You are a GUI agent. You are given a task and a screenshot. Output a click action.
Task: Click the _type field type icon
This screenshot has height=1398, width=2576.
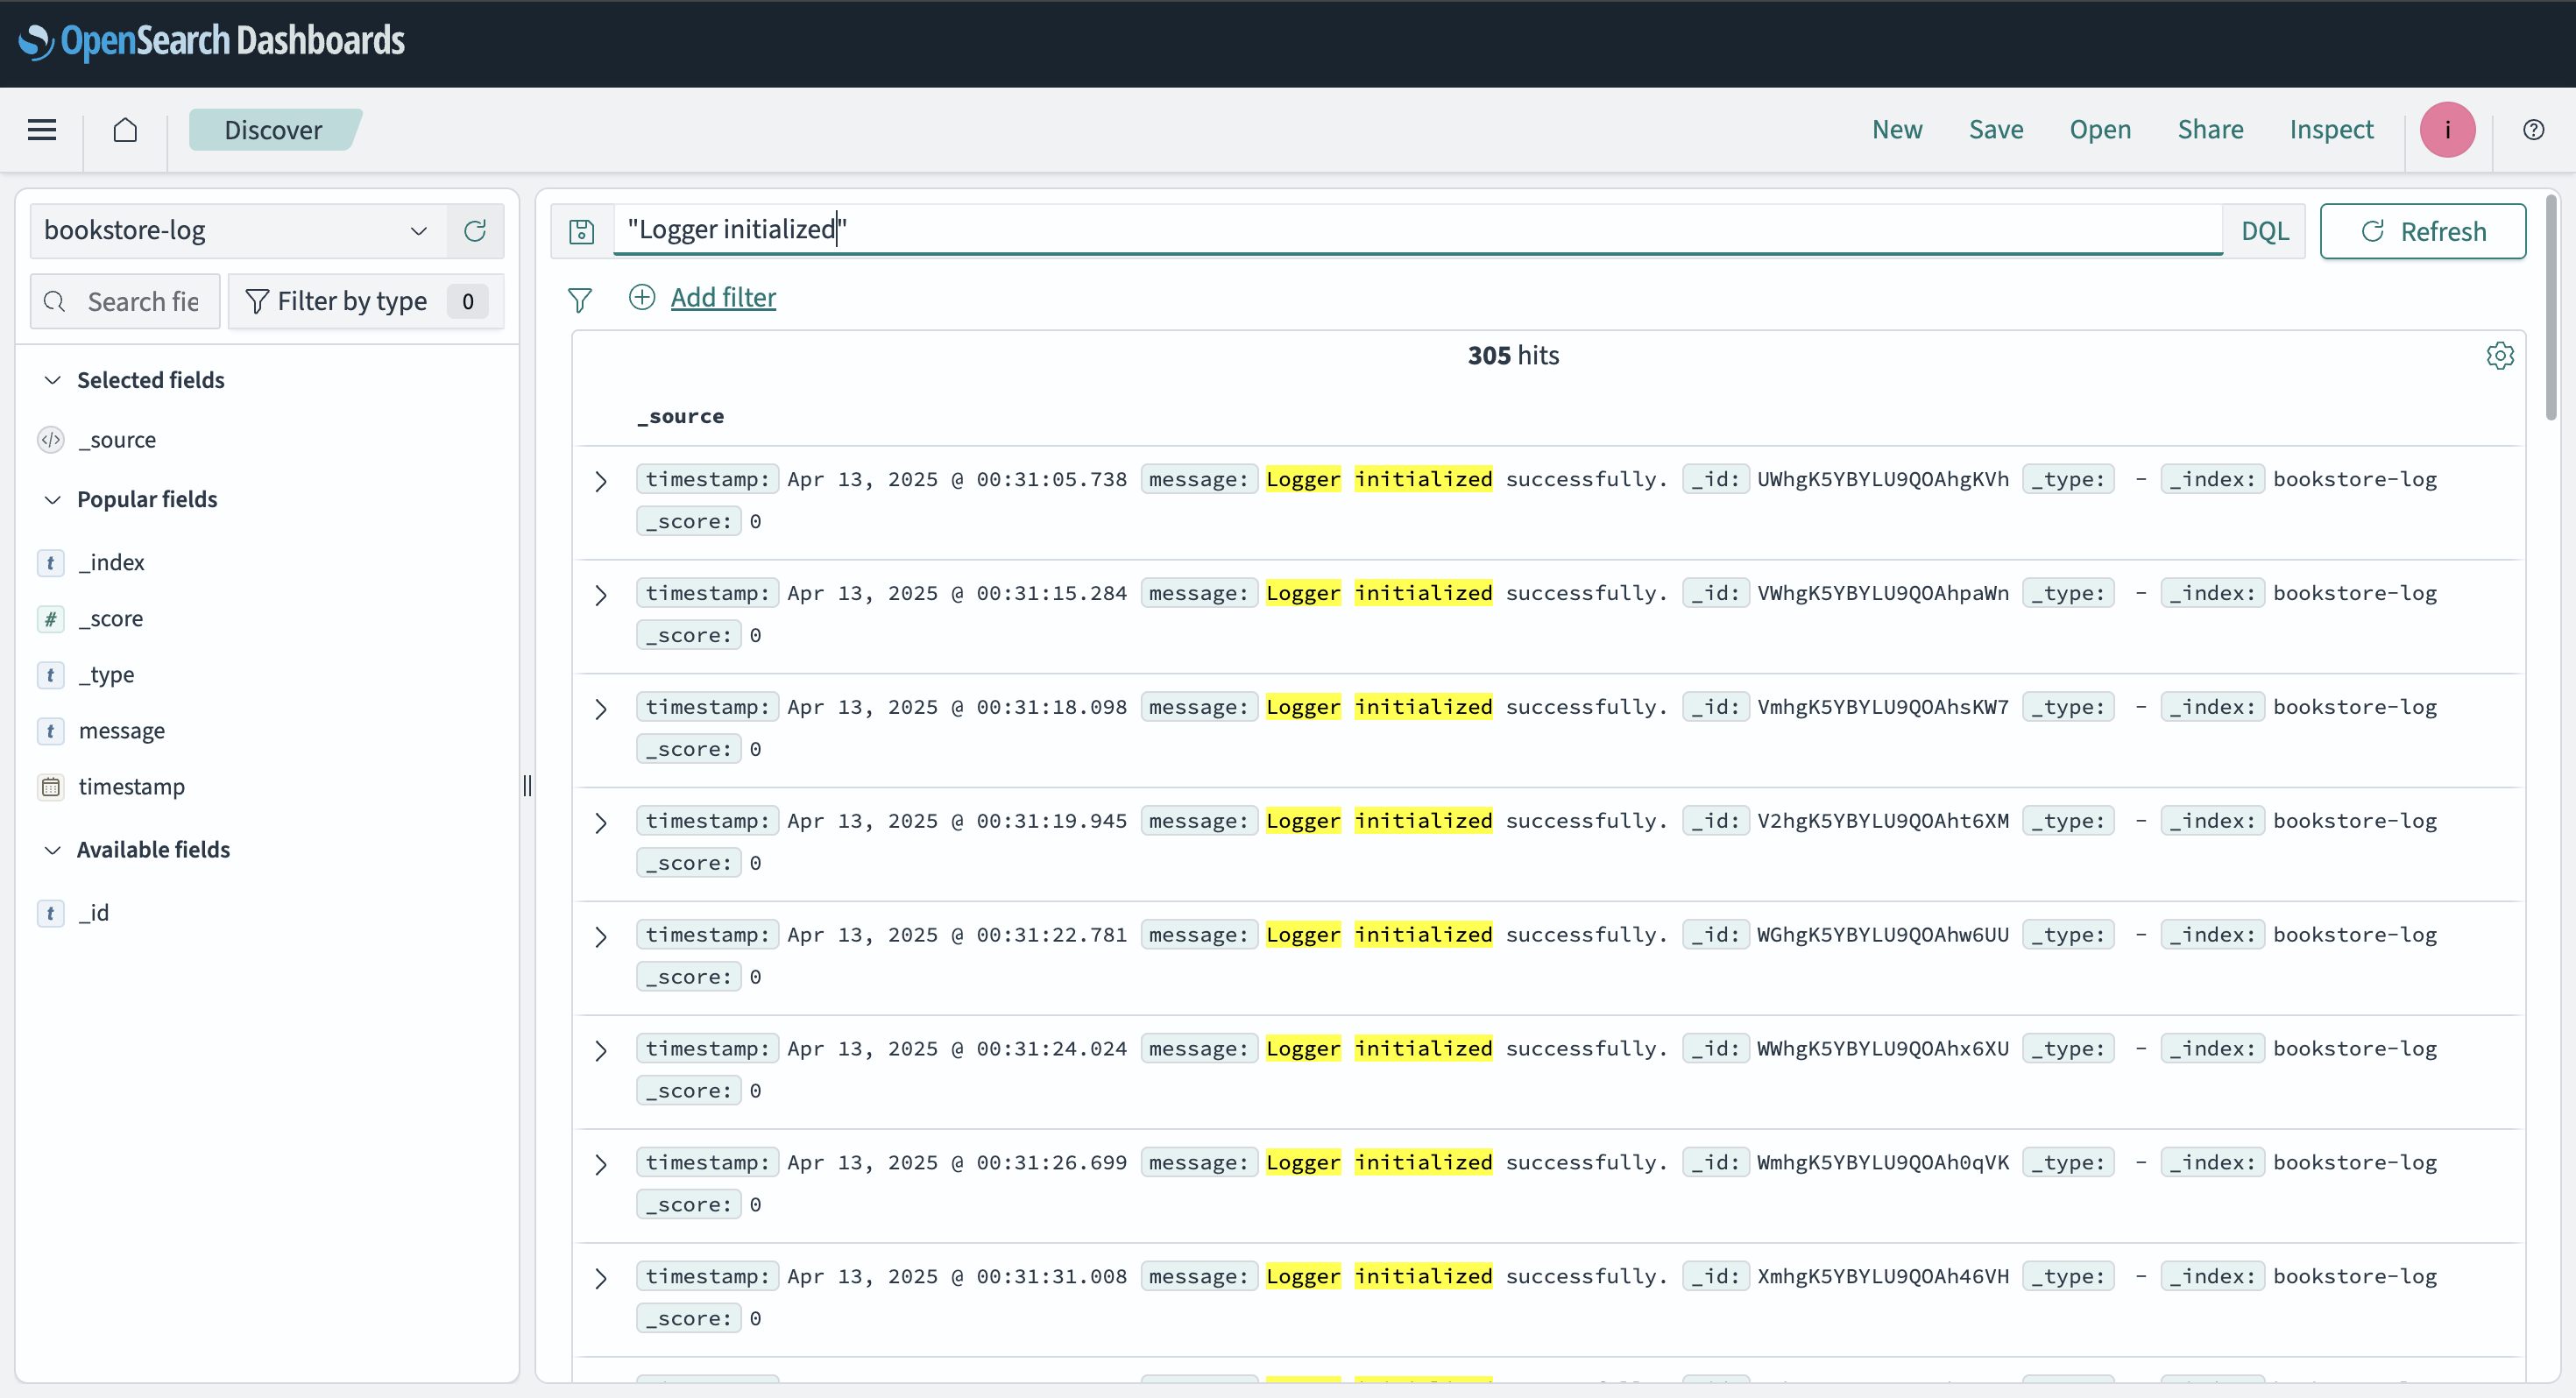pos(51,675)
